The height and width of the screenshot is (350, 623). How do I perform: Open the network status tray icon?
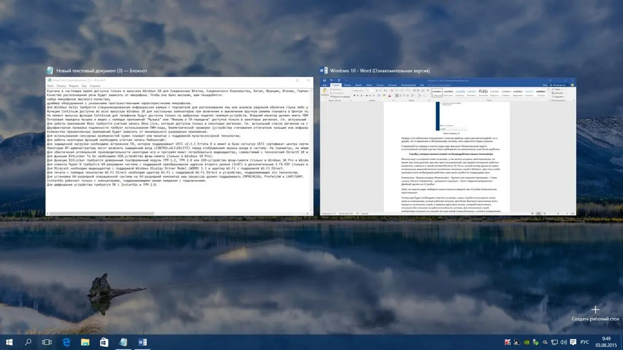coord(554,342)
